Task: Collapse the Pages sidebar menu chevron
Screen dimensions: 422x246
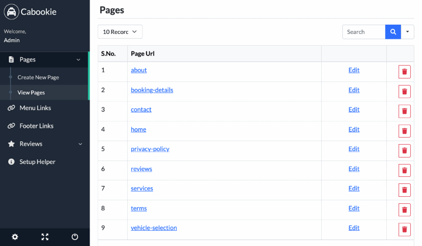Action: tap(79, 60)
